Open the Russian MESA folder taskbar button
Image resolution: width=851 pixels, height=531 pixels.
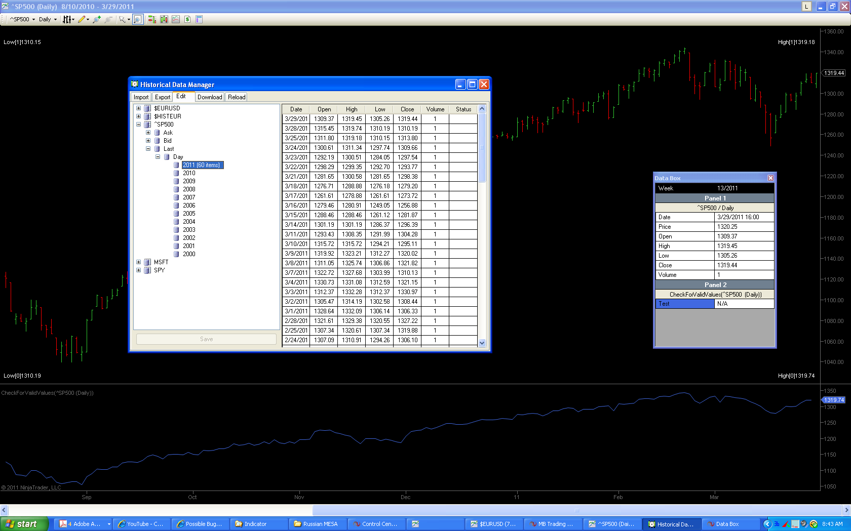click(318, 524)
